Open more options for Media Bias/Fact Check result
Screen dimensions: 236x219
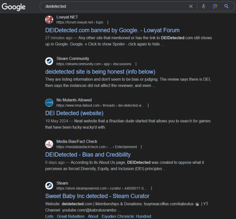tap(141, 147)
